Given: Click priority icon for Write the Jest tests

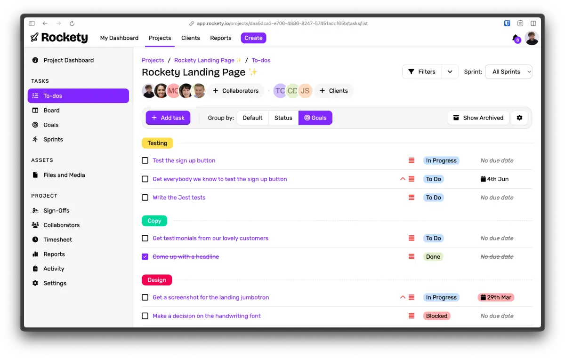Looking at the screenshot, I should 412,198.
